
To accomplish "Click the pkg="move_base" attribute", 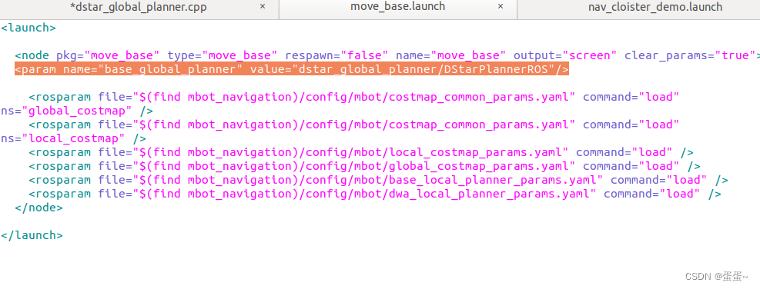I will pos(108,55).
